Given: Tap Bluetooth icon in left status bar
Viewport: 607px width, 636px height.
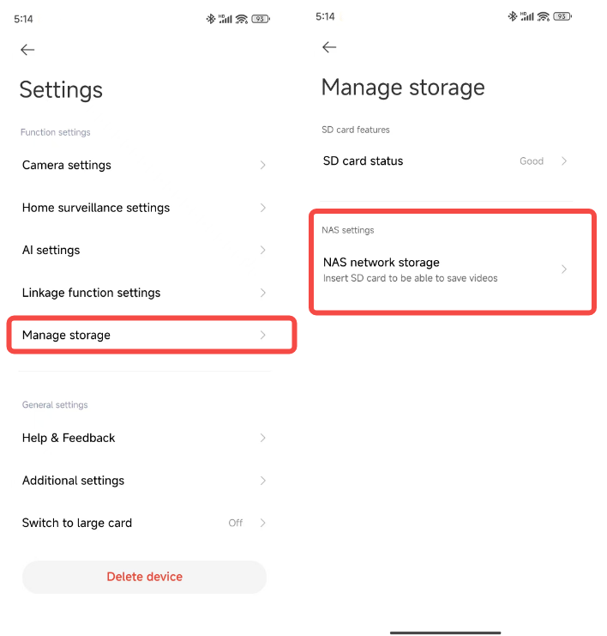Looking at the screenshot, I should (211, 18).
